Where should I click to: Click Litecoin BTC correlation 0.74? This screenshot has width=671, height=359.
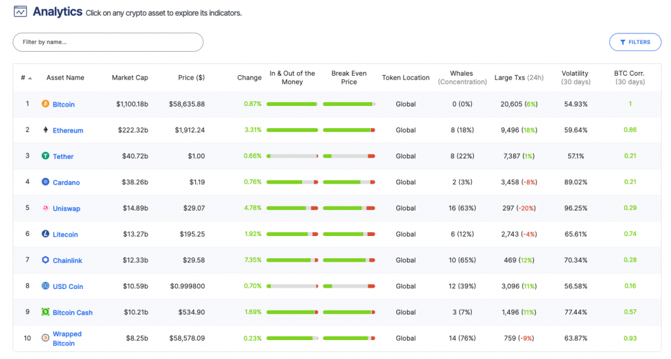[x=630, y=234]
